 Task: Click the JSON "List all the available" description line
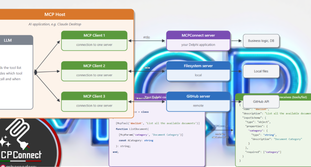[x=276, y=113]
